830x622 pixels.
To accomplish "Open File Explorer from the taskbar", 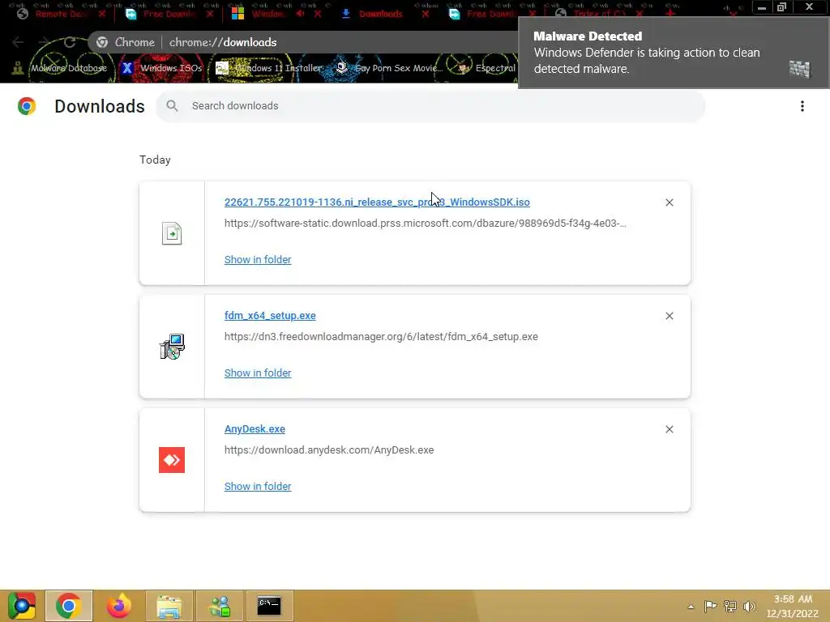I will tap(169, 606).
